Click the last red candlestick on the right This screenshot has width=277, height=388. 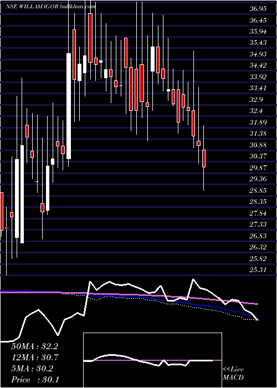[204, 159]
